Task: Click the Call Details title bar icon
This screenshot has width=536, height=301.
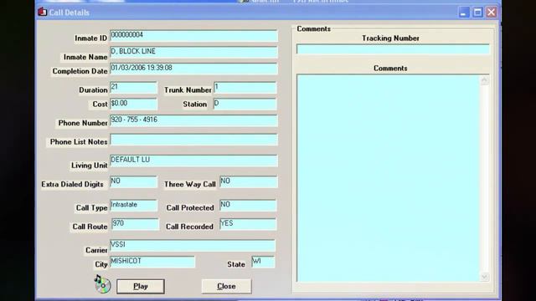Action: pyautogui.click(x=42, y=12)
